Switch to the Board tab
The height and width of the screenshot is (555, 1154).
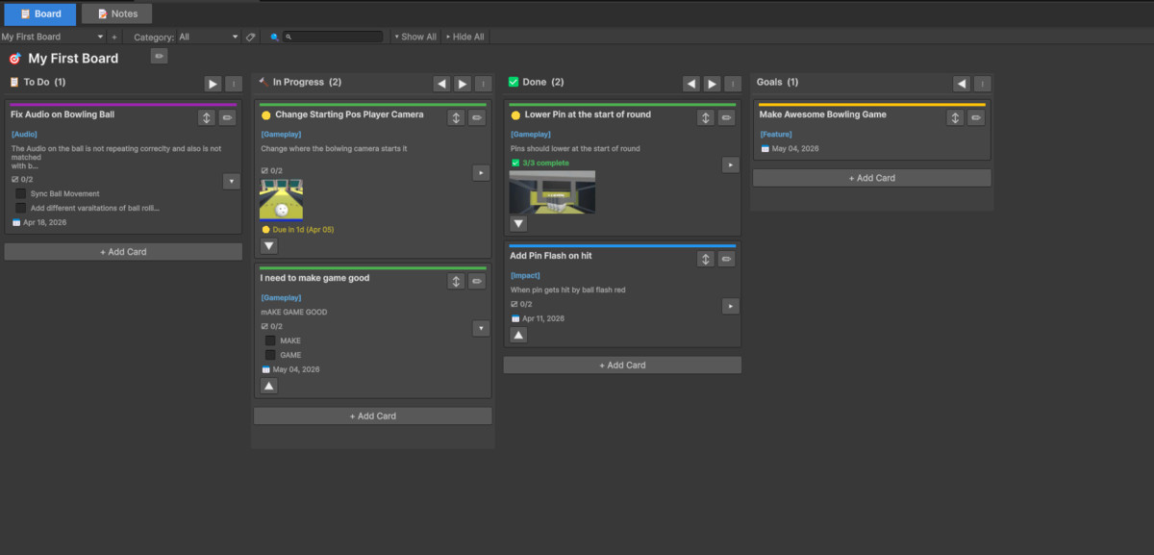click(40, 13)
